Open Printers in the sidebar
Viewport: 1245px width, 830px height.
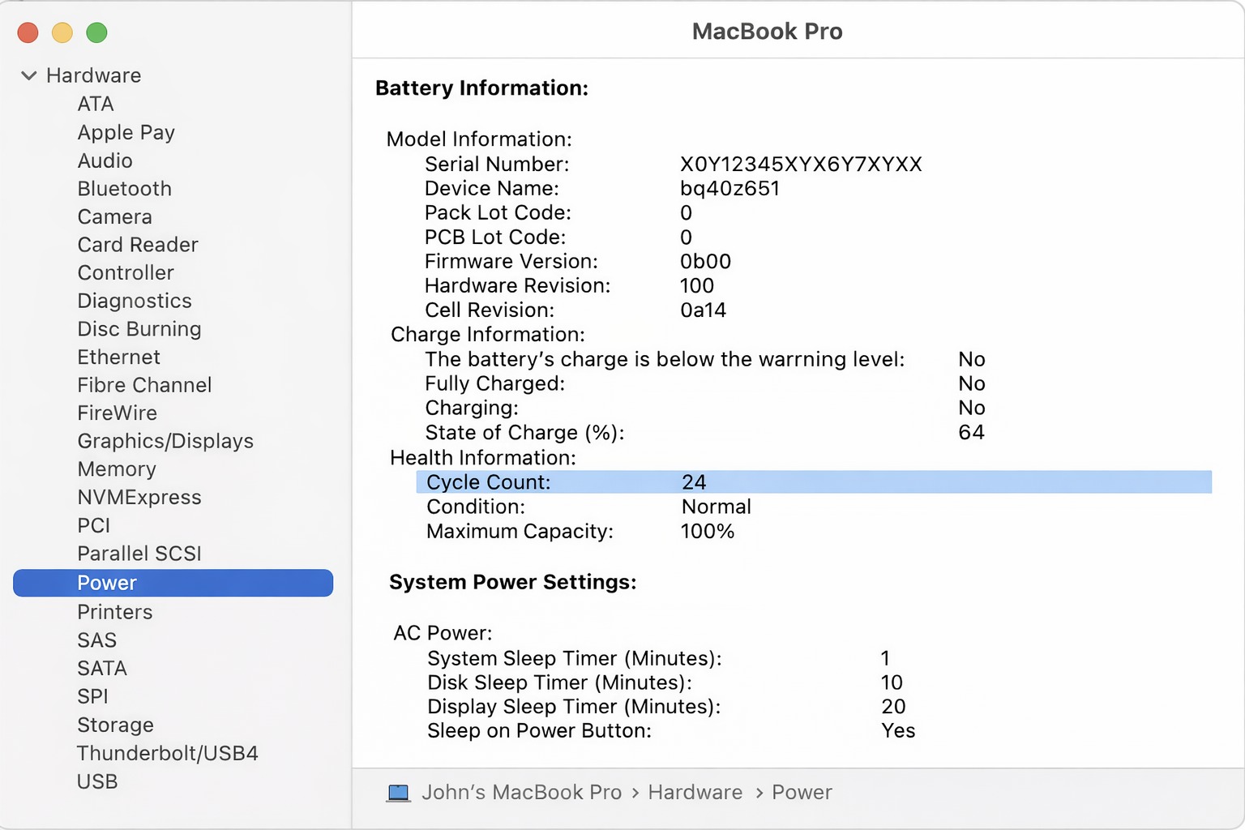115,612
